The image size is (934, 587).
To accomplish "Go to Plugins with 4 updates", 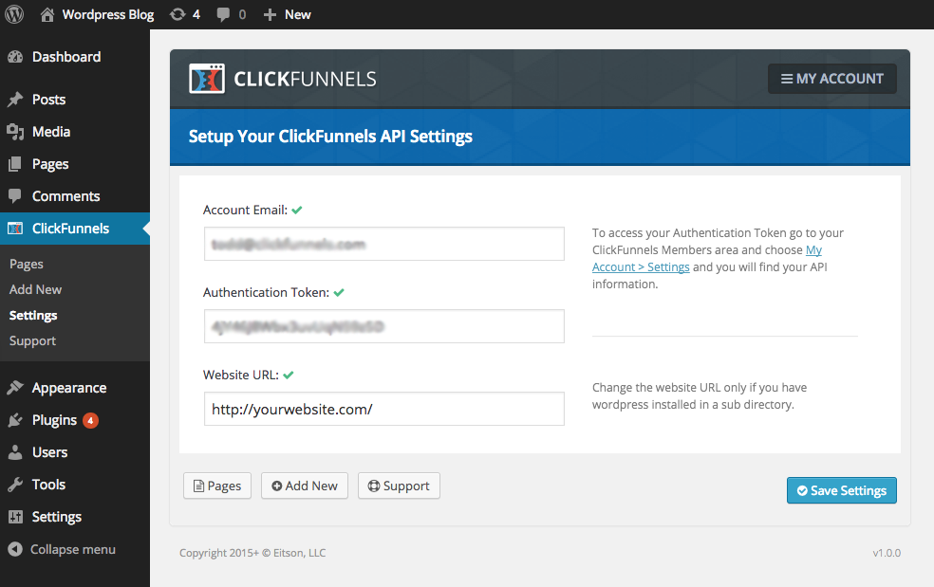I will [54, 420].
